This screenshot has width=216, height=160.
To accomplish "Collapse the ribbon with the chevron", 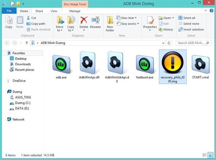I will coord(206,10).
